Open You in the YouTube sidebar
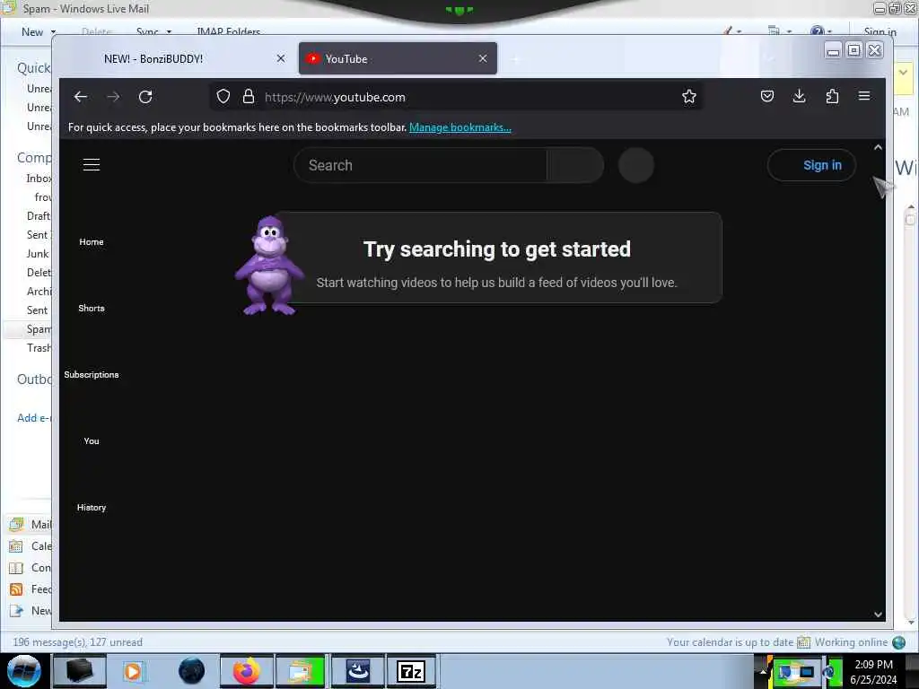Image resolution: width=919 pixels, height=689 pixels. 92,440
